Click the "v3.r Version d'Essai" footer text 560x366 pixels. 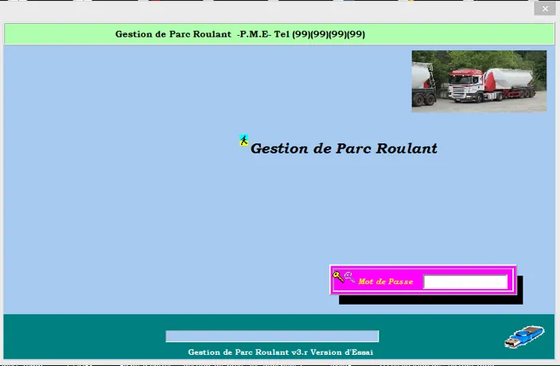click(x=332, y=352)
